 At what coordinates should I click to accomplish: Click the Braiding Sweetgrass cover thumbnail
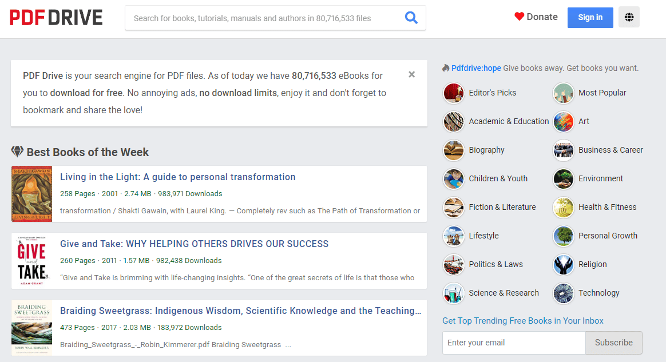coord(31,328)
